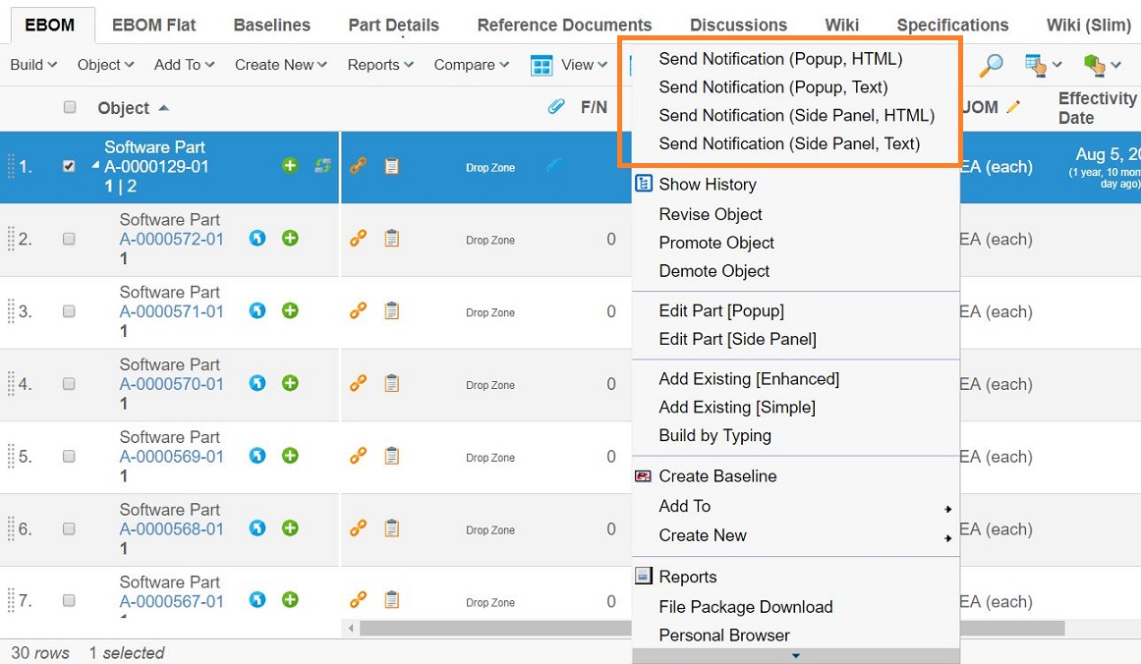Click the magnifying glass search icon
Screen dimensions: 1141x664
click(x=992, y=65)
